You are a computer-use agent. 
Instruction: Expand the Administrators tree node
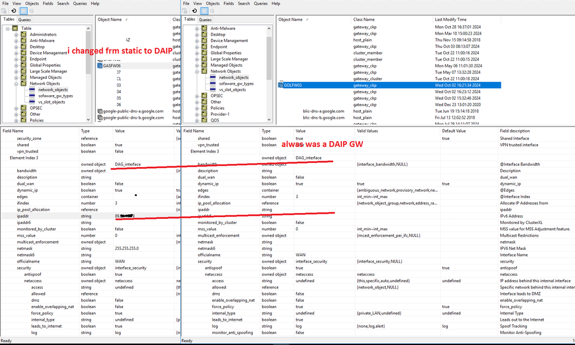[x=16, y=35]
